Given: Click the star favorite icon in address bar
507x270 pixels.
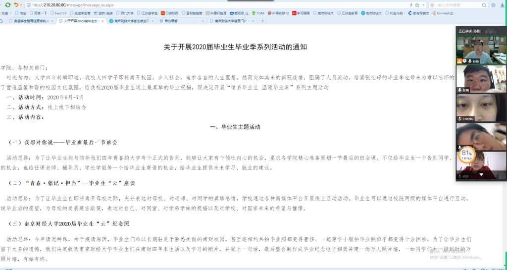Looking at the screenshot, I should pyautogui.click(x=417, y=4).
